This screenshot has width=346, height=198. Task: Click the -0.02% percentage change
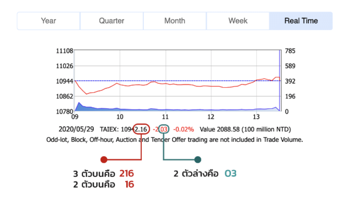click(x=184, y=130)
